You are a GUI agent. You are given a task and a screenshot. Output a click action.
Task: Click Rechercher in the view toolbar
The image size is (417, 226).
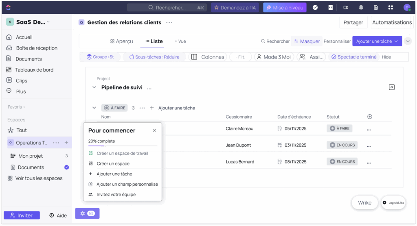pos(275,41)
